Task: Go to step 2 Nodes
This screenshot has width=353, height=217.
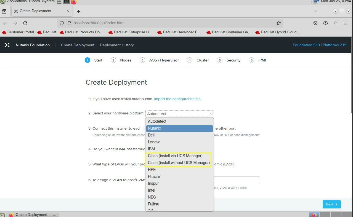Action: point(121,60)
